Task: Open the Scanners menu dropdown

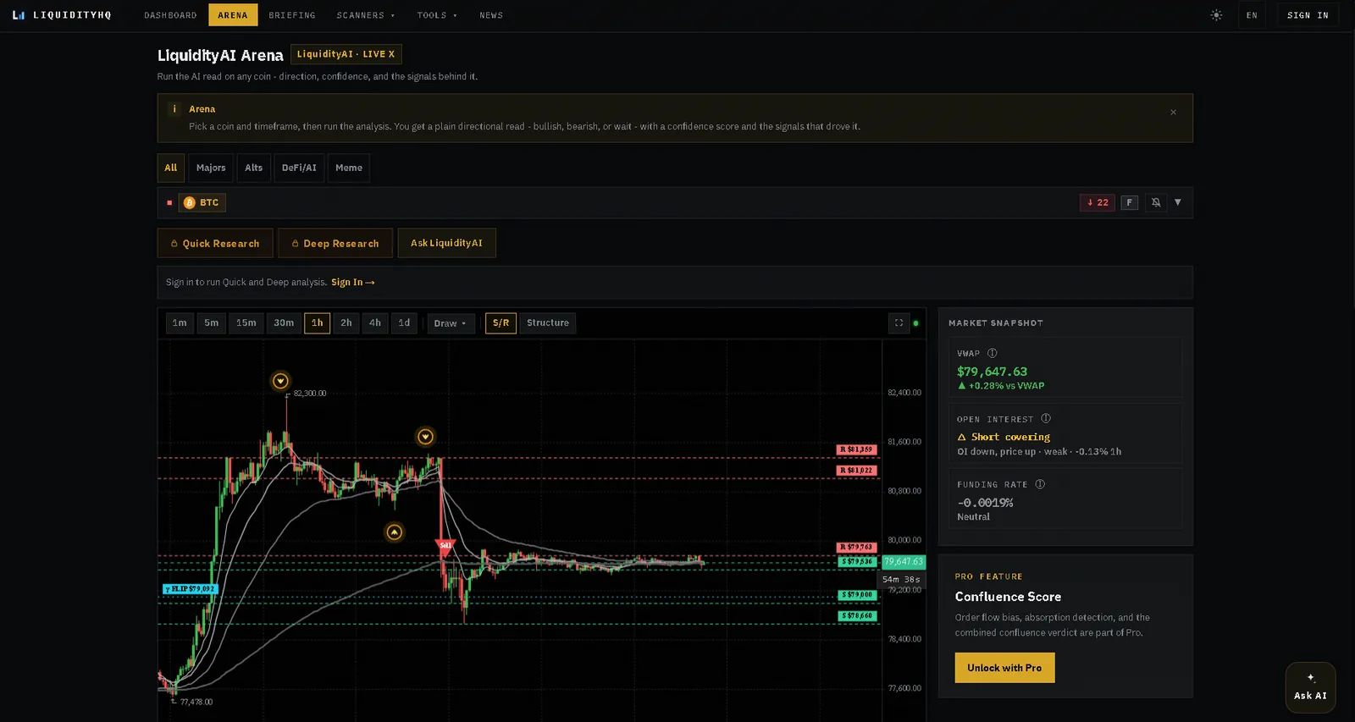Action: click(x=366, y=15)
